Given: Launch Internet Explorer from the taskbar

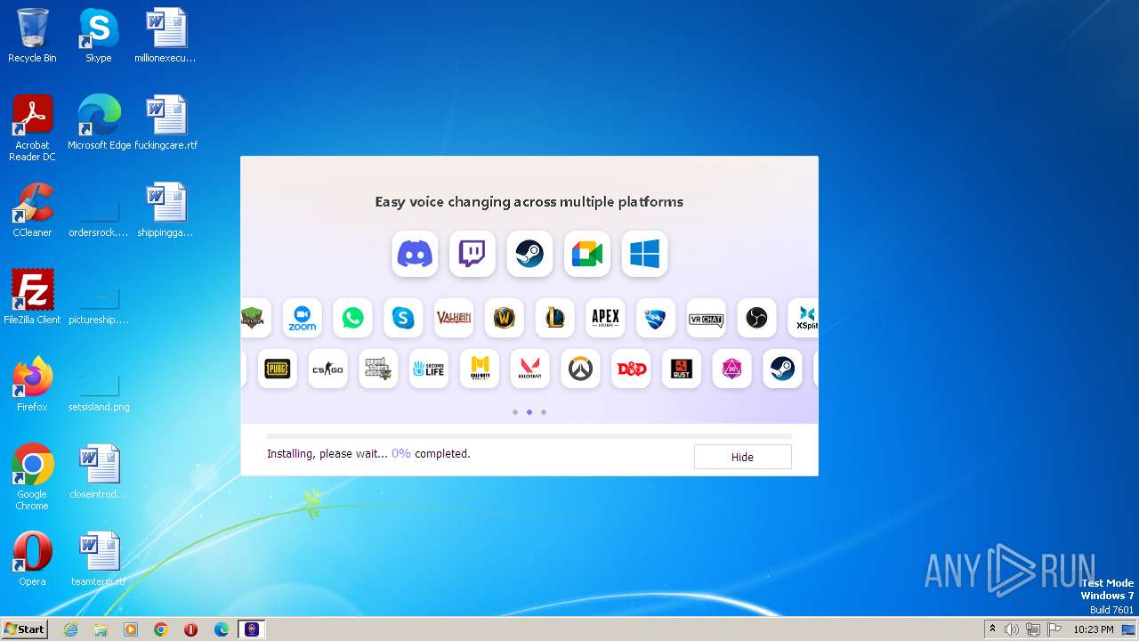Looking at the screenshot, I should click(x=71, y=629).
